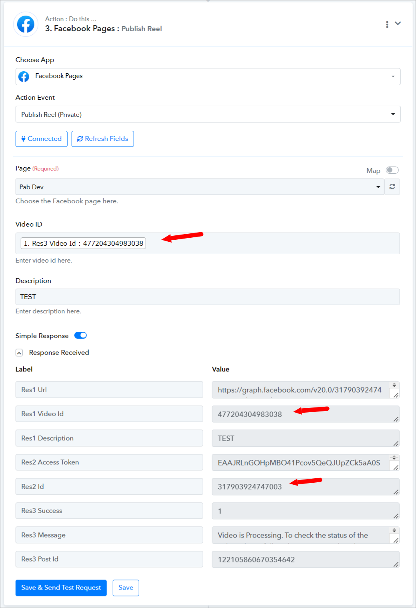The image size is (416, 608).
Task: Collapse the step using the header chevron
Action: click(398, 23)
